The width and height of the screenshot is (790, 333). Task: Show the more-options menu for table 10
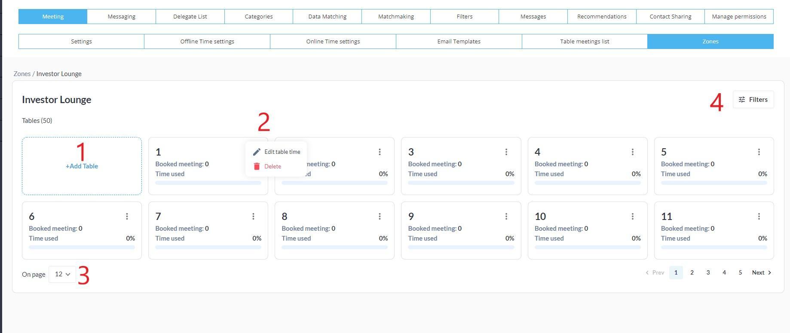click(632, 216)
